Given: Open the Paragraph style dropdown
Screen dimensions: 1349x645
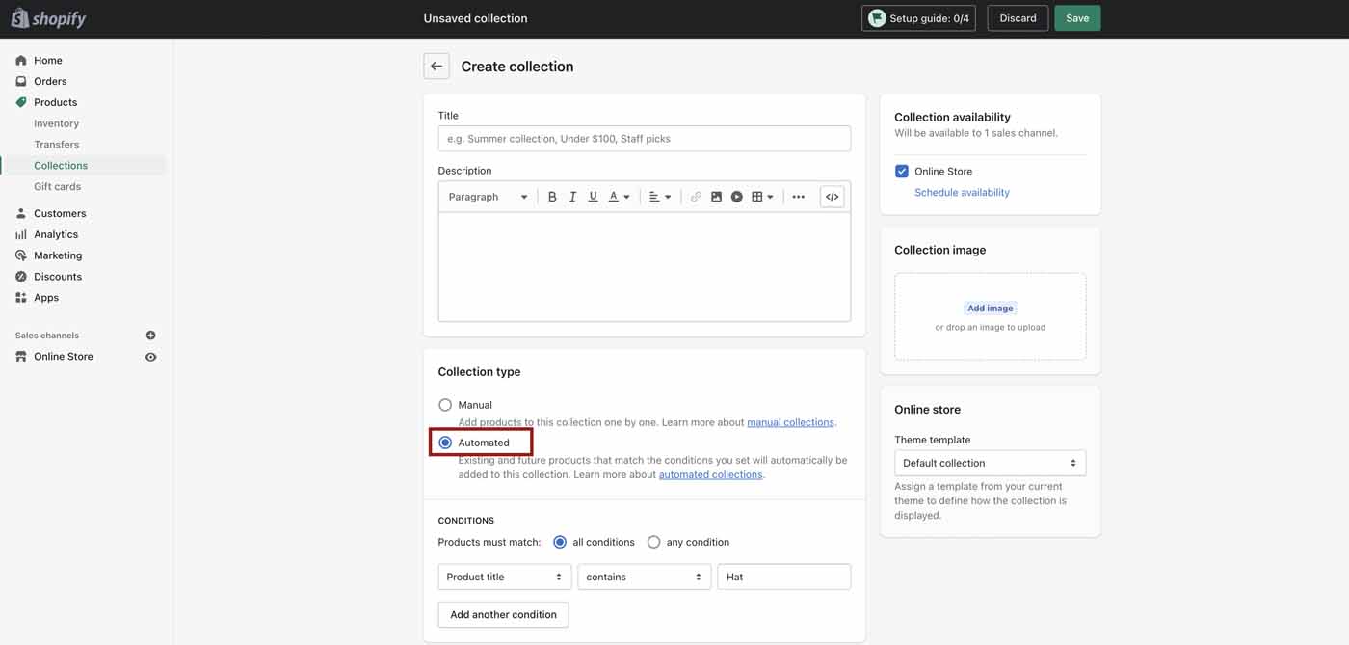Looking at the screenshot, I should (x=488, y=197).
